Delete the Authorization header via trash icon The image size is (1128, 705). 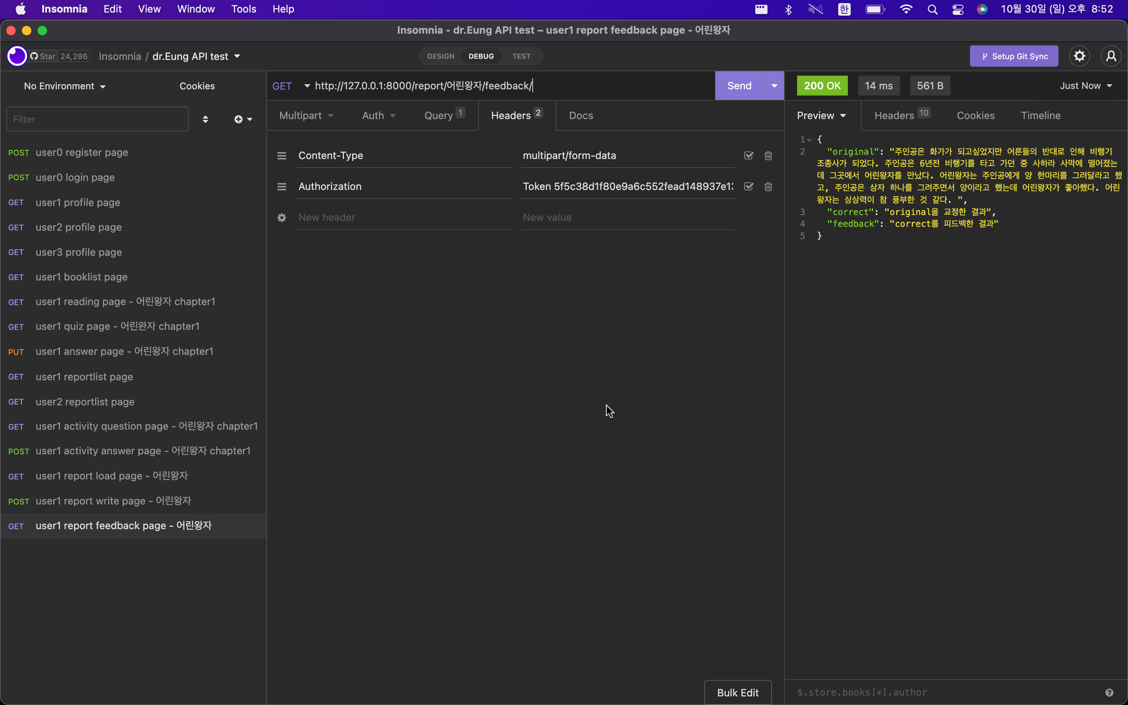[x=768, y=186]
